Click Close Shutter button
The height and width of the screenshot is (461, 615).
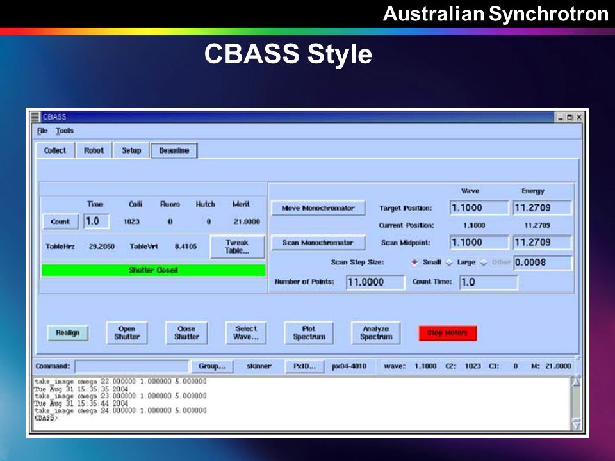186,333
